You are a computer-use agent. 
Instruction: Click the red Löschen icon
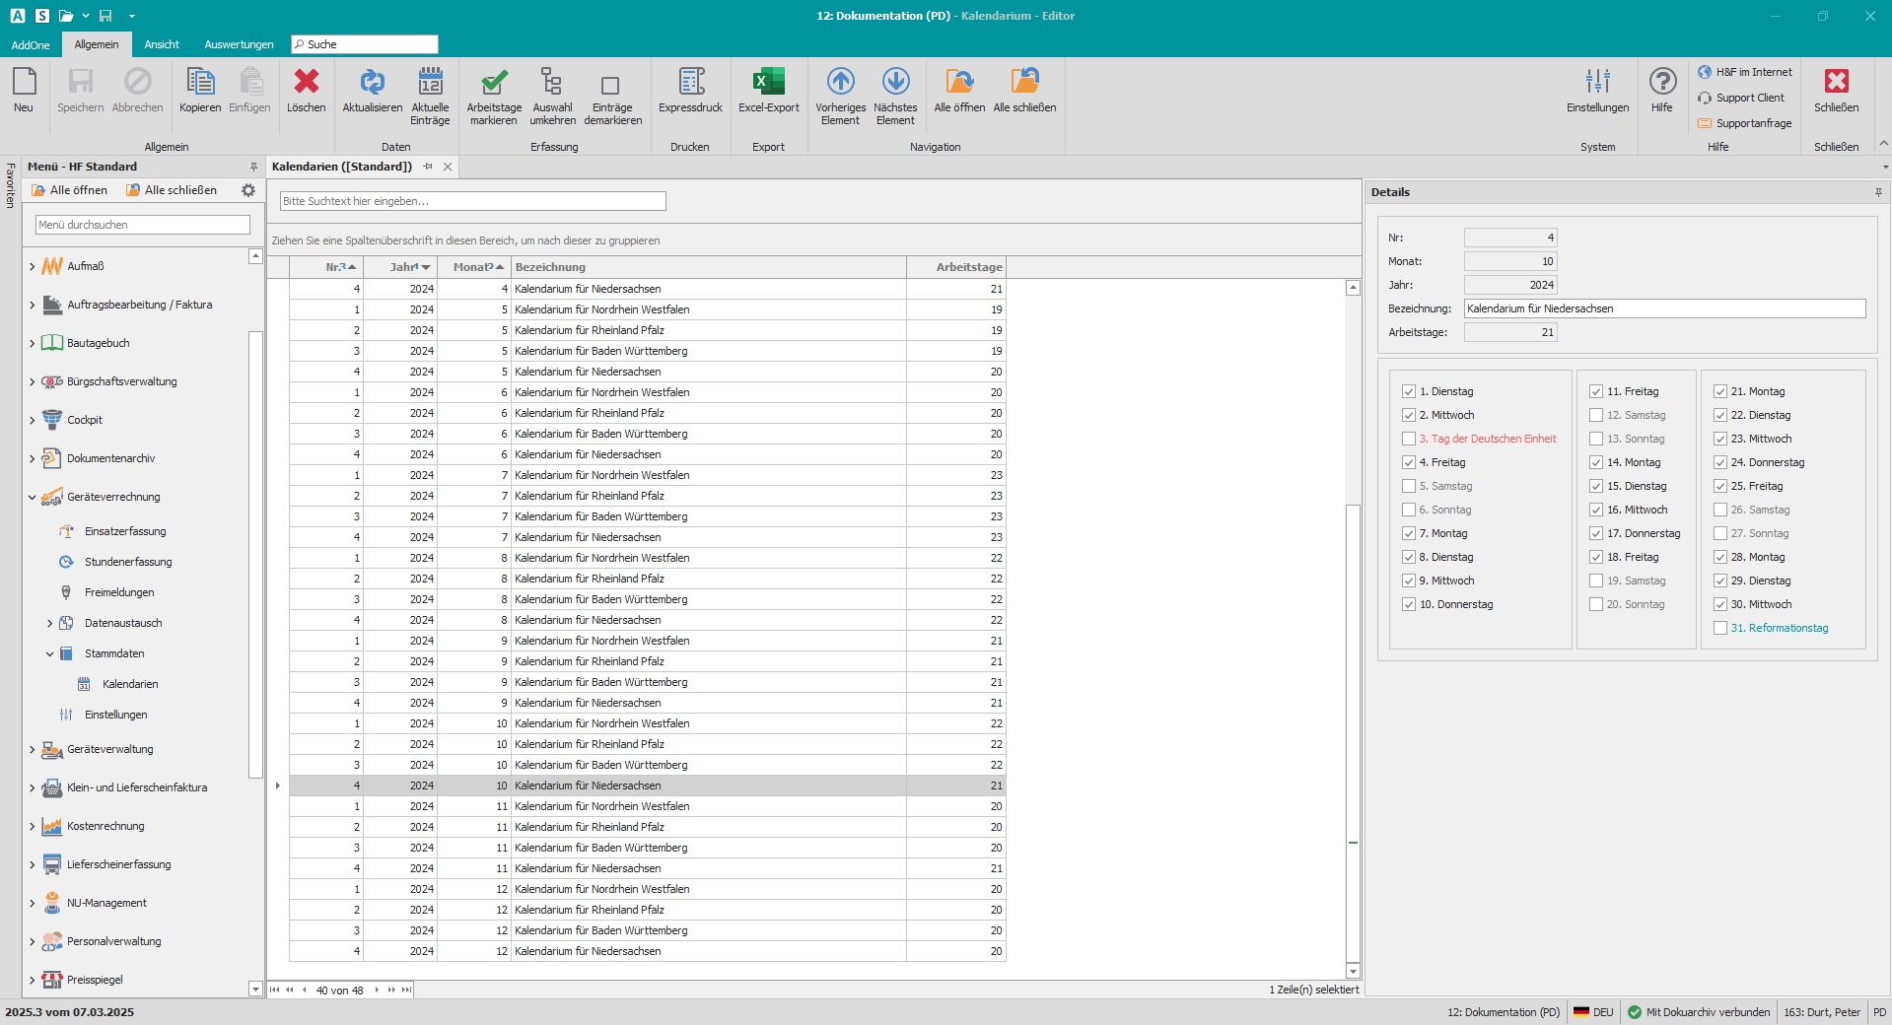tap(307, 83)
